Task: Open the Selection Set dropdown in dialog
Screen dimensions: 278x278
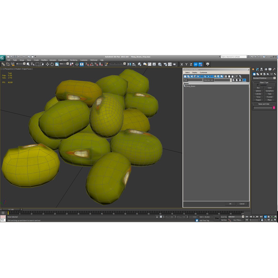Action: (x=231, y=80)
